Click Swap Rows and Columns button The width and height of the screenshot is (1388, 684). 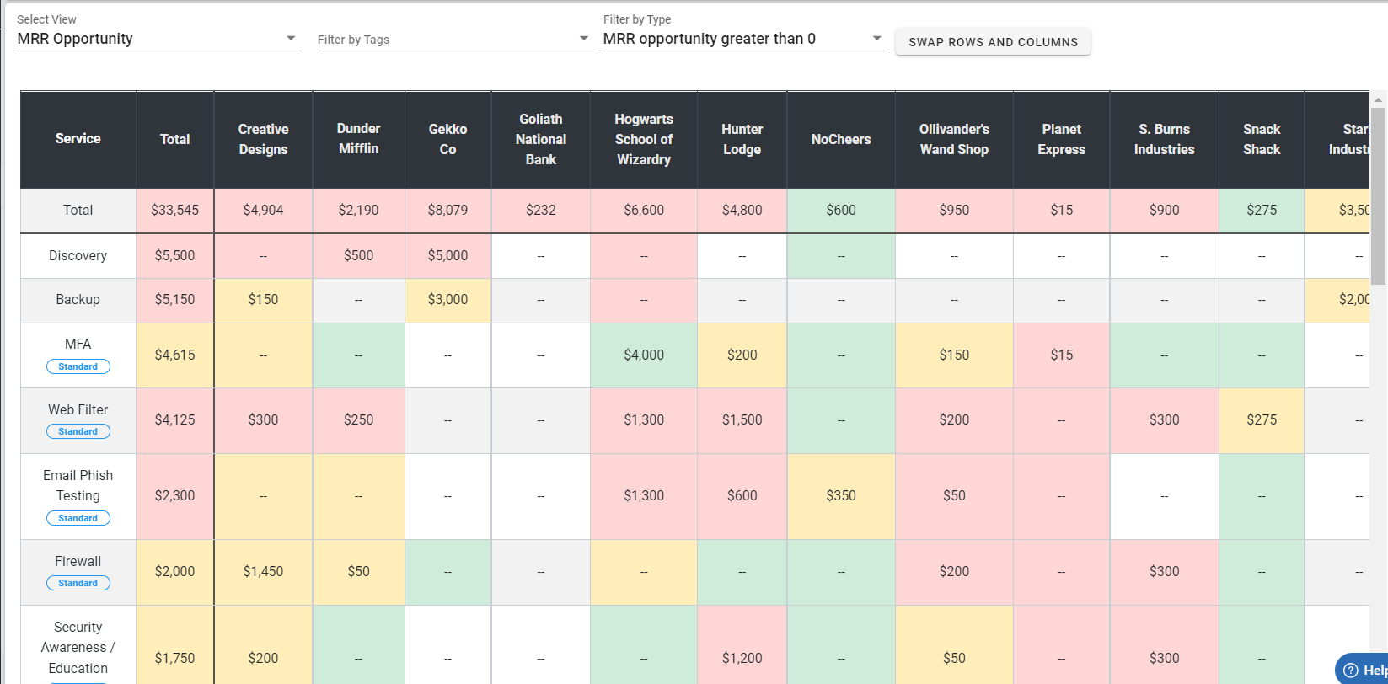993,42
